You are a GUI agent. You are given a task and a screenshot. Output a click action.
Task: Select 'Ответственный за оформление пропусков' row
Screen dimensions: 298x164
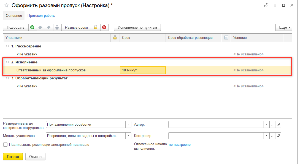coord(147,70)
